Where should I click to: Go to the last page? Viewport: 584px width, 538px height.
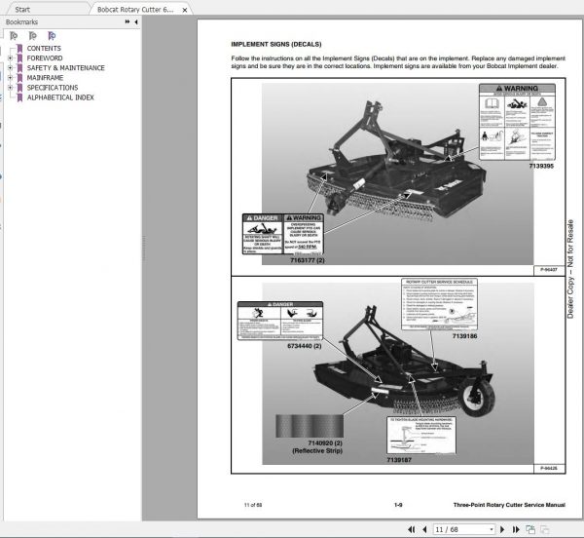(516, 529)
